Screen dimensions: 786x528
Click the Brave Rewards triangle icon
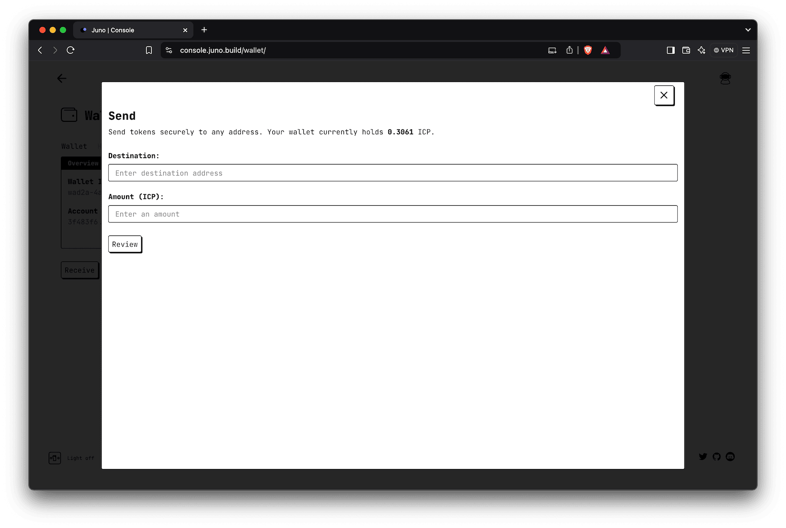click(x=605, y=50)
